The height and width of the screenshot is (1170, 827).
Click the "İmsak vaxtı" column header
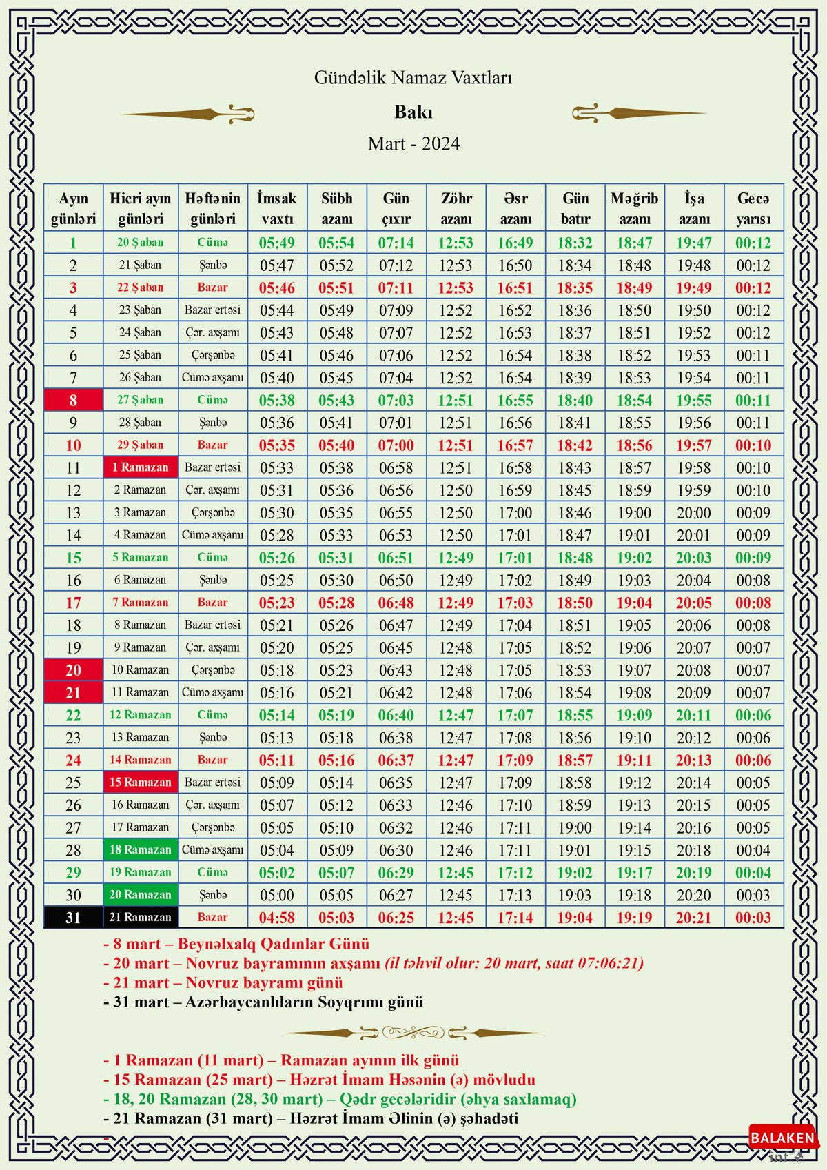click(x=277, y=208)
